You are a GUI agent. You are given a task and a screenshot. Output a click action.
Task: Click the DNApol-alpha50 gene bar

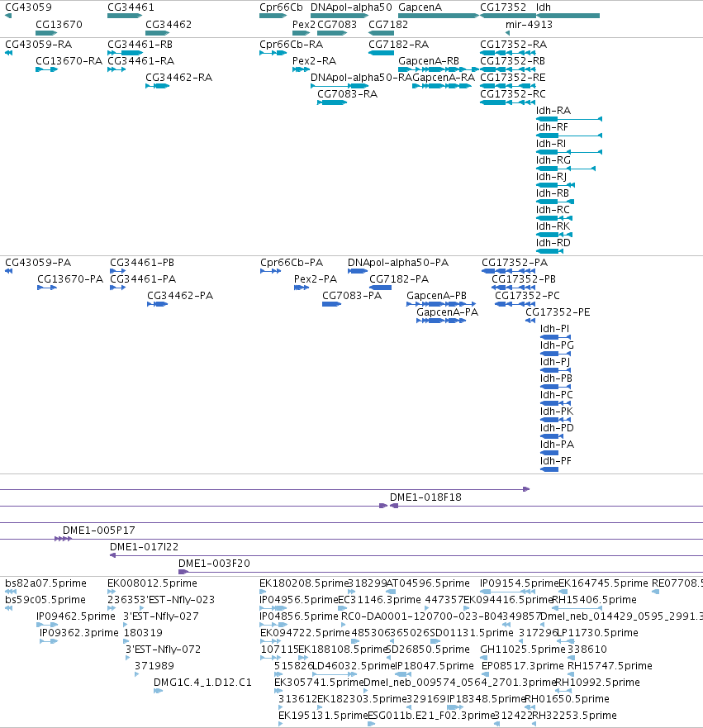click(x=340, y=16)
